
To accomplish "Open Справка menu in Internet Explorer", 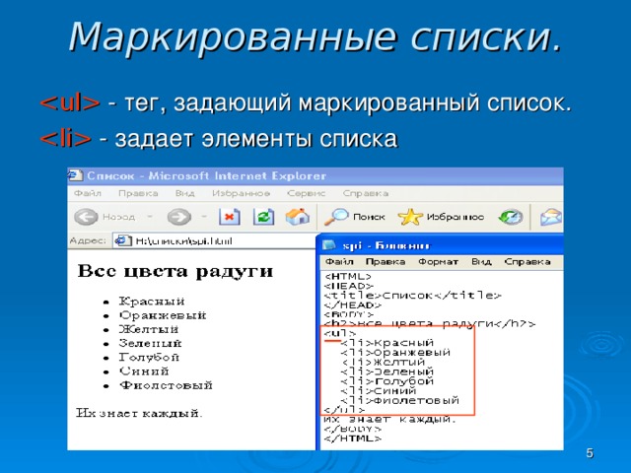I will (366, 193).
